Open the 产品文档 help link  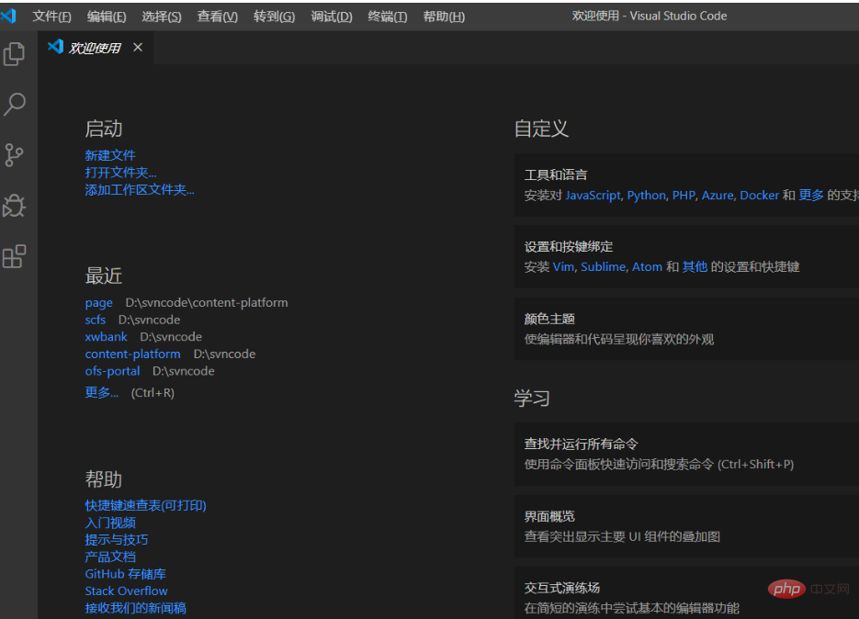[x=110, y=557]
